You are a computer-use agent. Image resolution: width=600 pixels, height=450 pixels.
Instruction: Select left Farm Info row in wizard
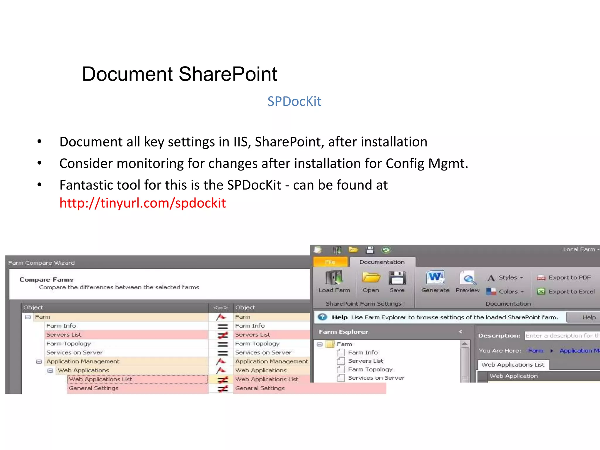pos(127,326)
